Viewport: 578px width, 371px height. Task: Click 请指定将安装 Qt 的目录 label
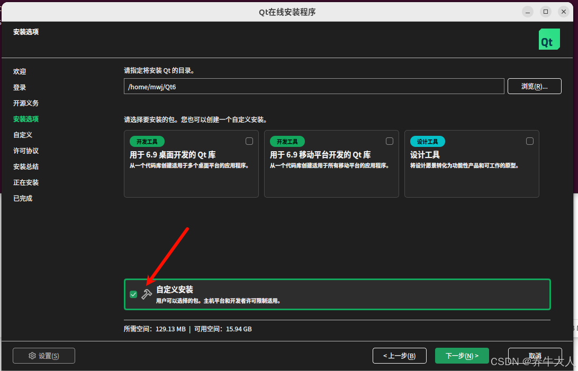(x=159, y=70)
